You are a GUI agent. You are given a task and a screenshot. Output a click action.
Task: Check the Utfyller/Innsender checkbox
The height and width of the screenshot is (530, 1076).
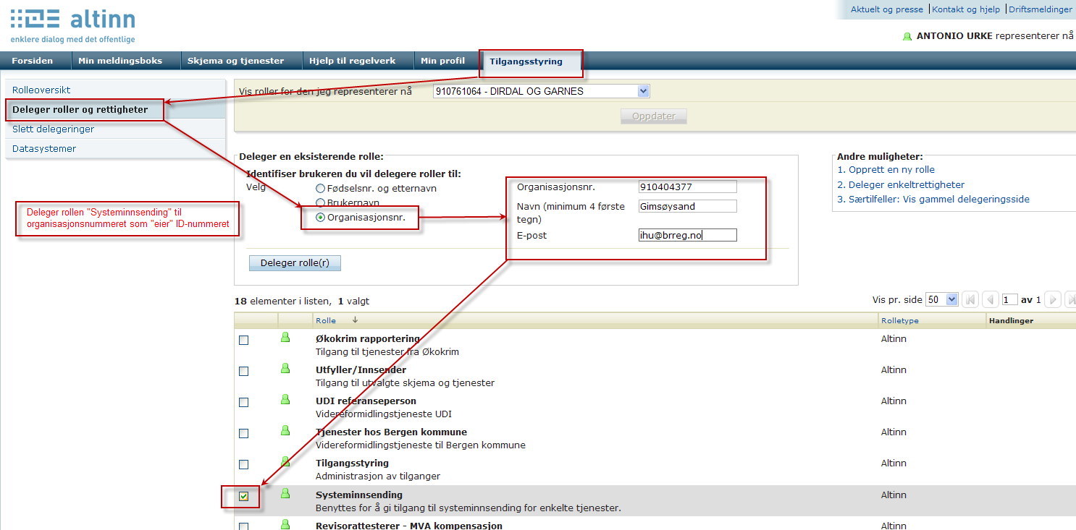[x=244, y=372]
